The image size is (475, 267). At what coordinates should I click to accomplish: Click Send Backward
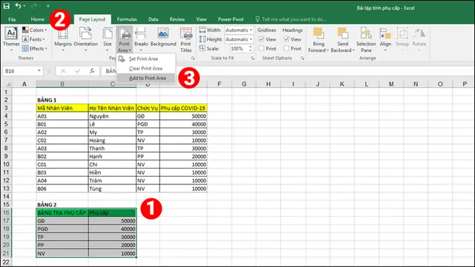[342, 40]
